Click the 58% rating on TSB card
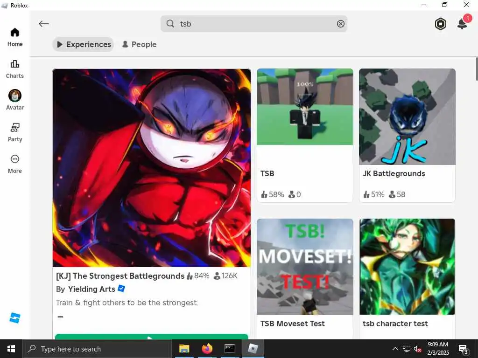This screenshot has width=478, height=358. coord(273,194)
